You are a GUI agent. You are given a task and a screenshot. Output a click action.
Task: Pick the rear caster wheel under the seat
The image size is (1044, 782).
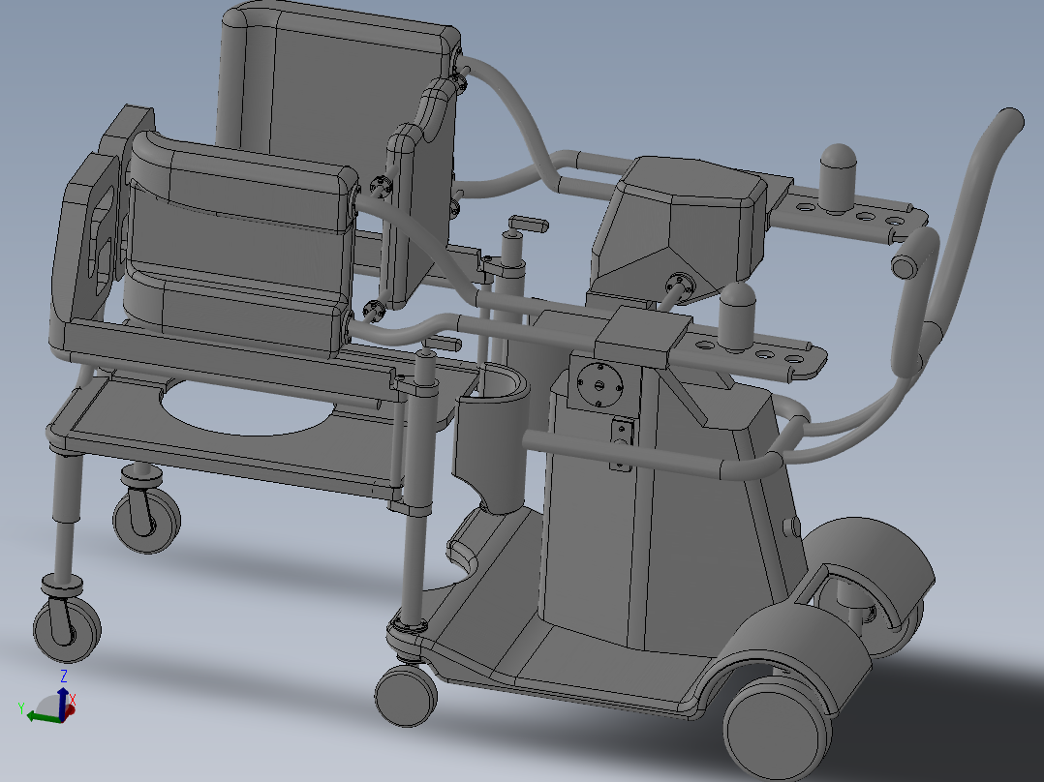tap(147, 519)
